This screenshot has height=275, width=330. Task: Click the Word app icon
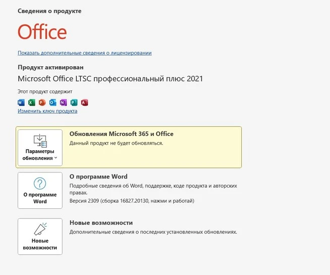[21, 103]
